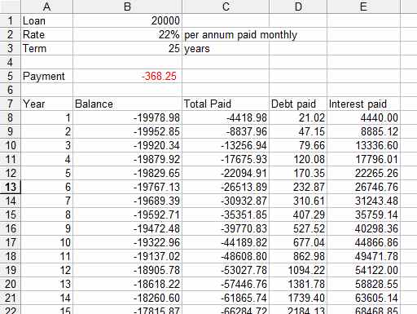Select interest paid cell 4440.00
The image size is (417, 314).
(363, 117)
